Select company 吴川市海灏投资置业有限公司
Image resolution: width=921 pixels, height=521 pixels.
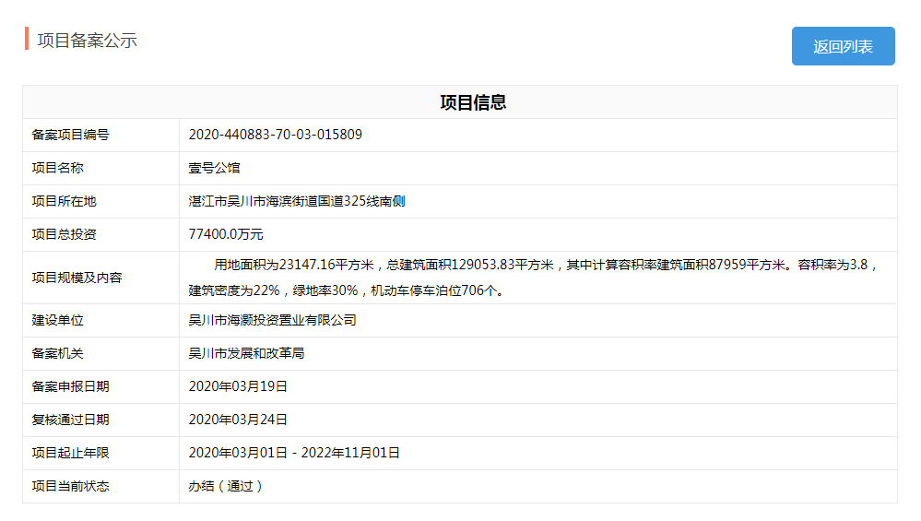(x=273, y=320)
